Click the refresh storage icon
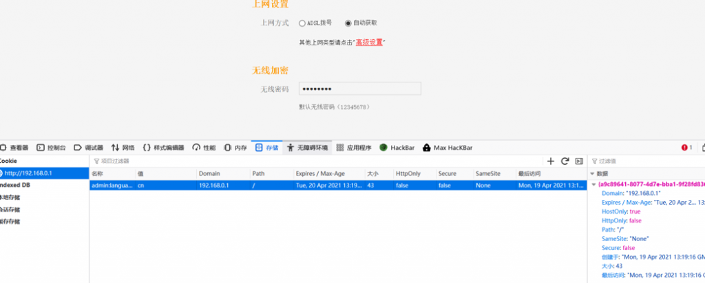The width and height of the screenshot is (705, 283). pos(565,161)
